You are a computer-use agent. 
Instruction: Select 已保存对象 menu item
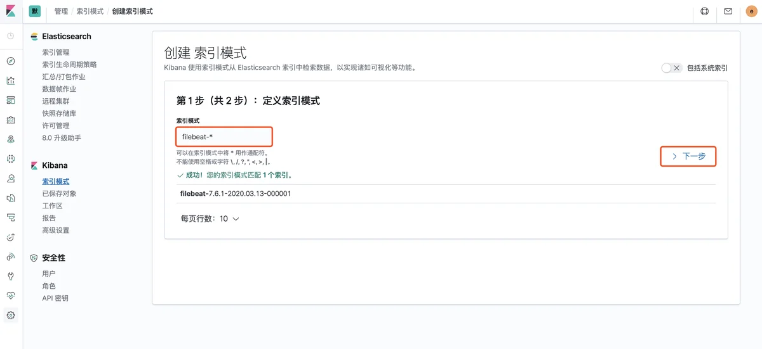point(59,194)
